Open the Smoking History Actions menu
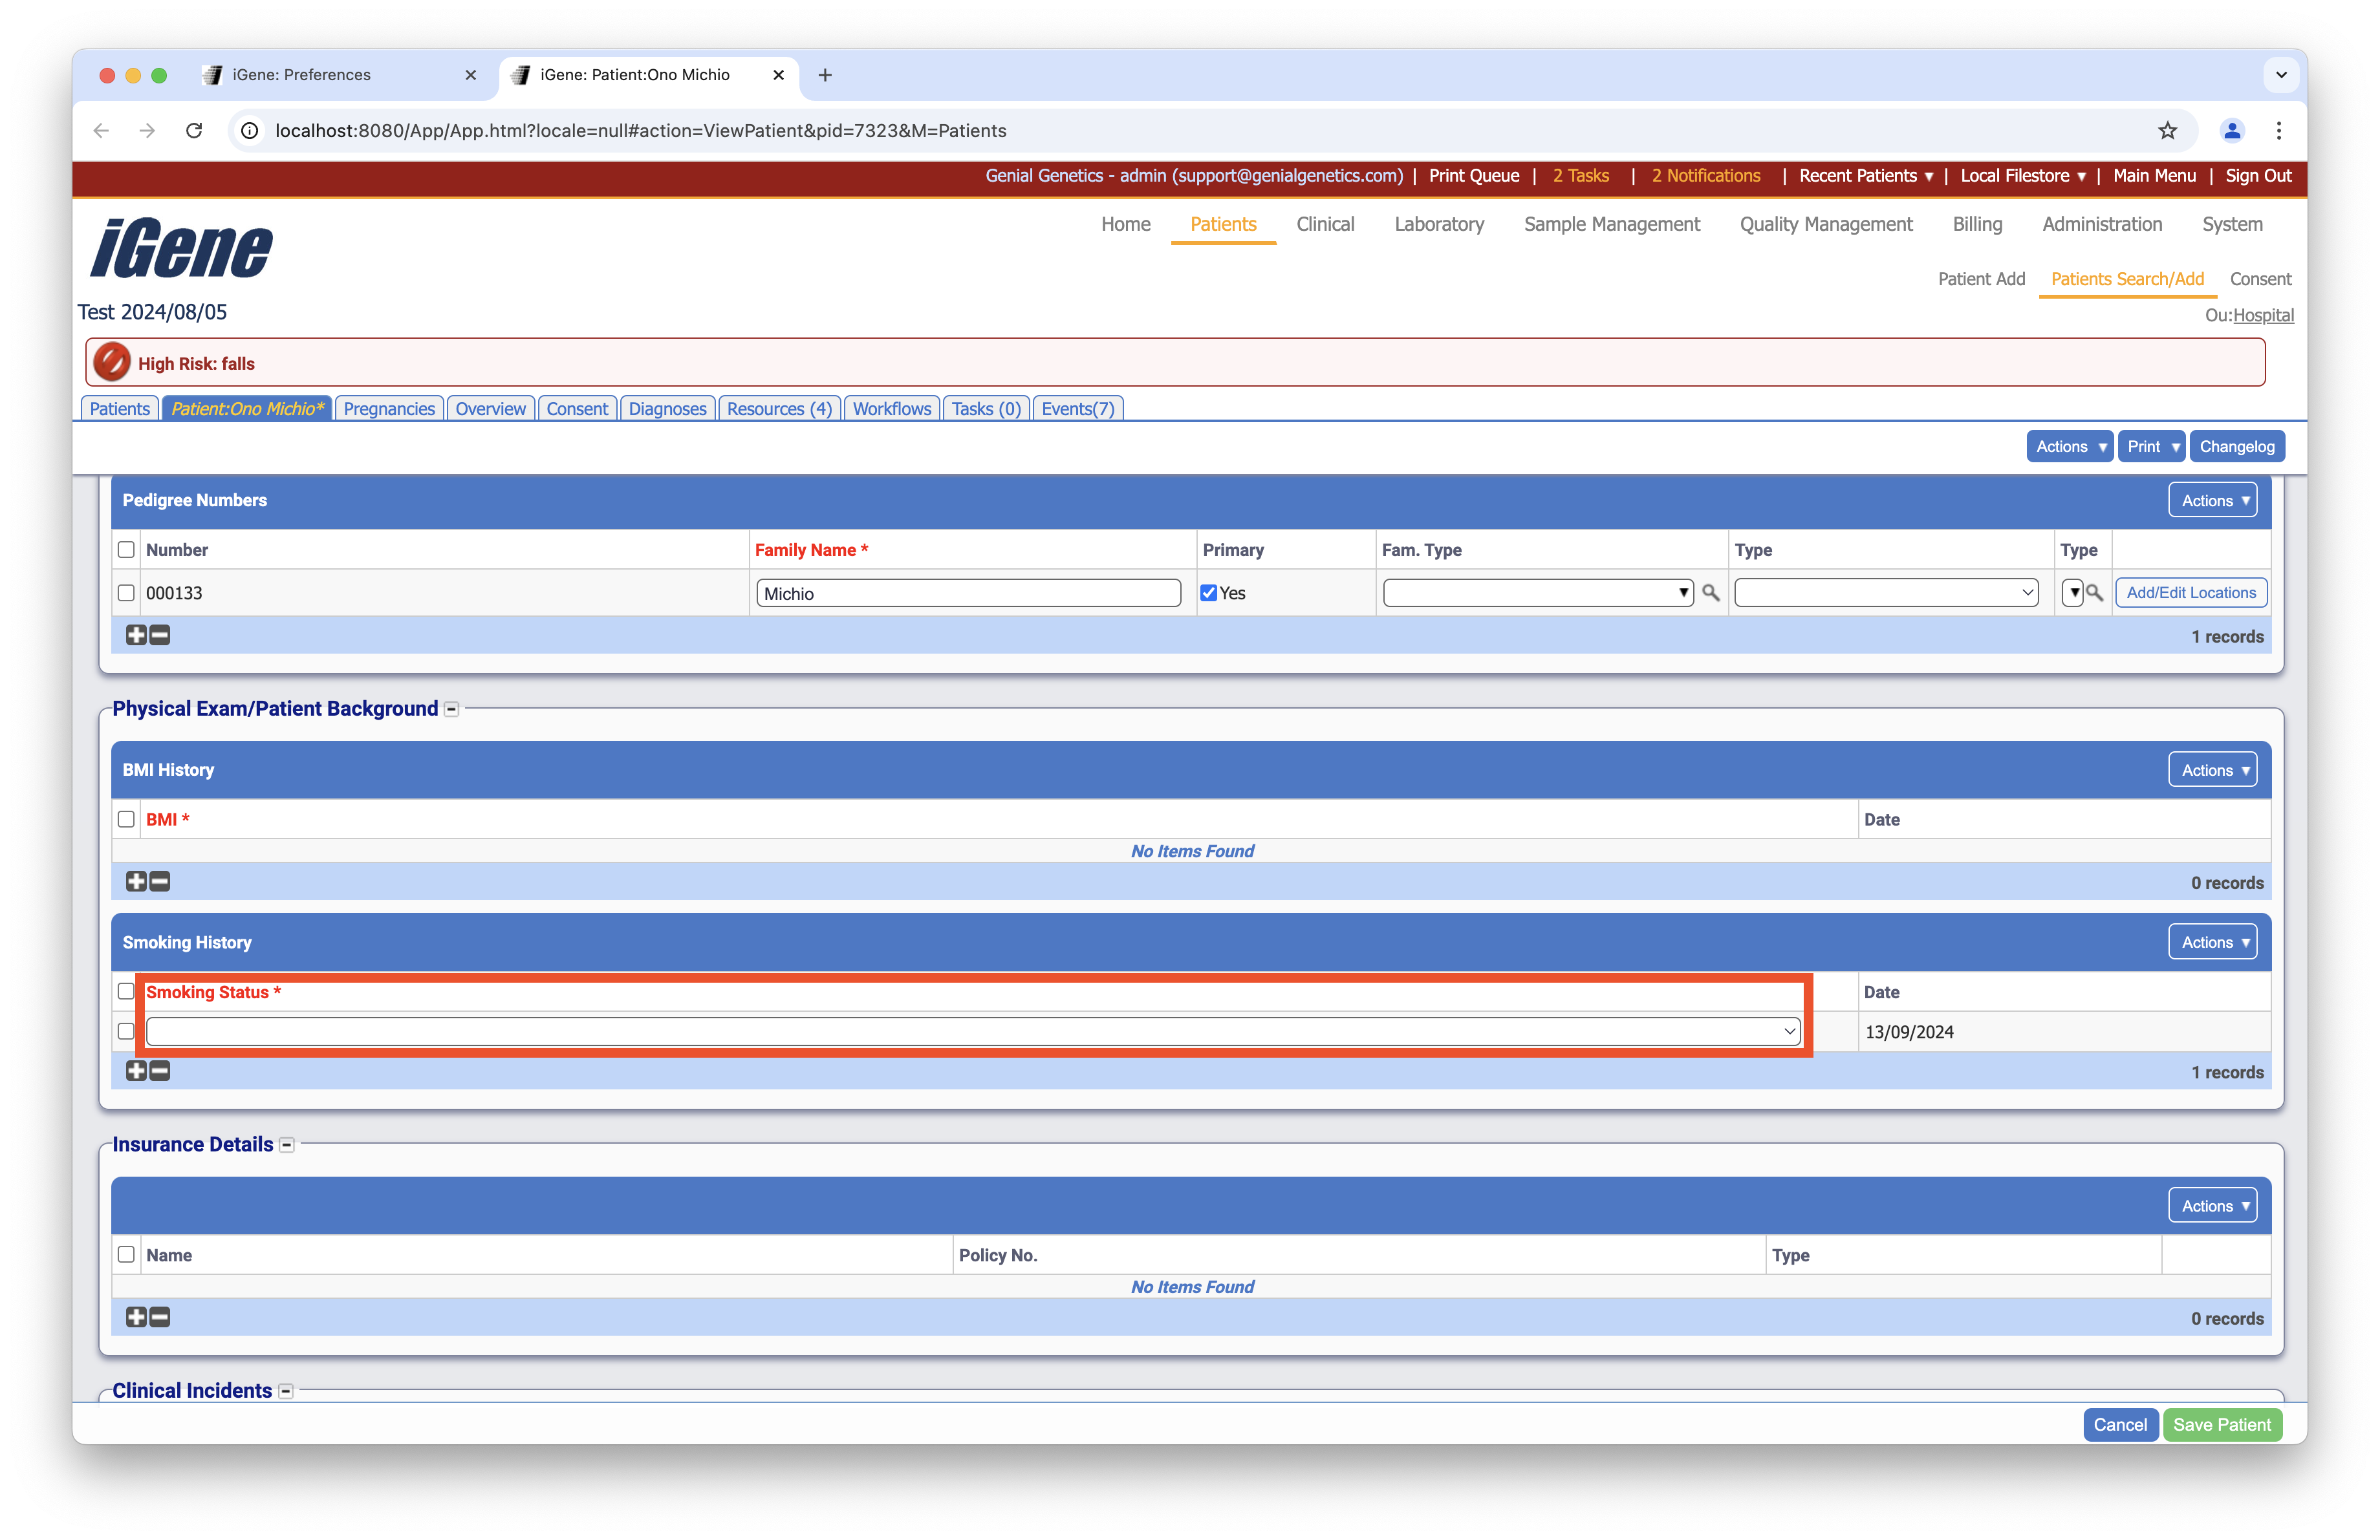 pyautogui.click(x=2212, y=943)
